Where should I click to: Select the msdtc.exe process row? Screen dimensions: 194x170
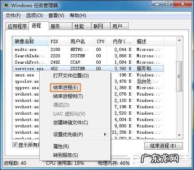click(88, 49)
